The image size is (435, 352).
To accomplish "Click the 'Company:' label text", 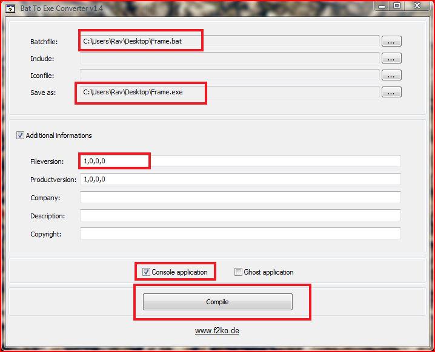I will point(45,198).
